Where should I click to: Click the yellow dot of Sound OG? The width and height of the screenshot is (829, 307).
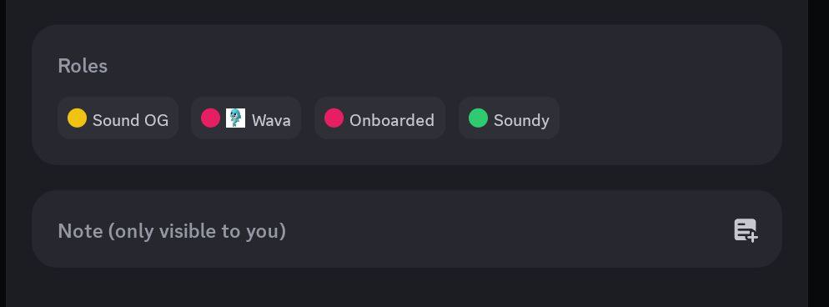78,118
